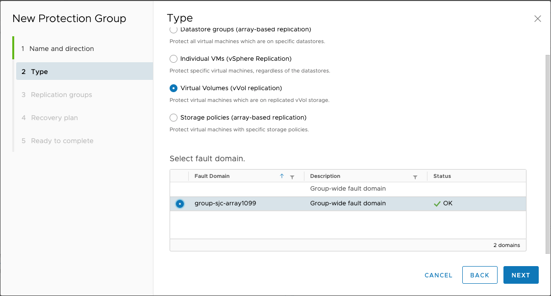This screenshot has width=551, height=296.
Task: Select the unnamed Group-wide fault domain row
Action: point(348,189)
